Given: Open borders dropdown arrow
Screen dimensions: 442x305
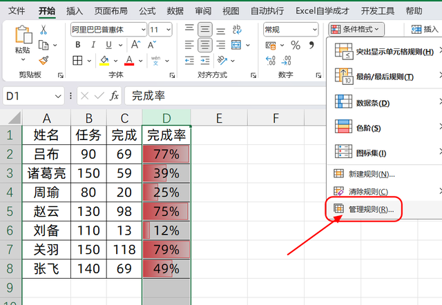Looking at the screenshot, I should coord(89,61).
